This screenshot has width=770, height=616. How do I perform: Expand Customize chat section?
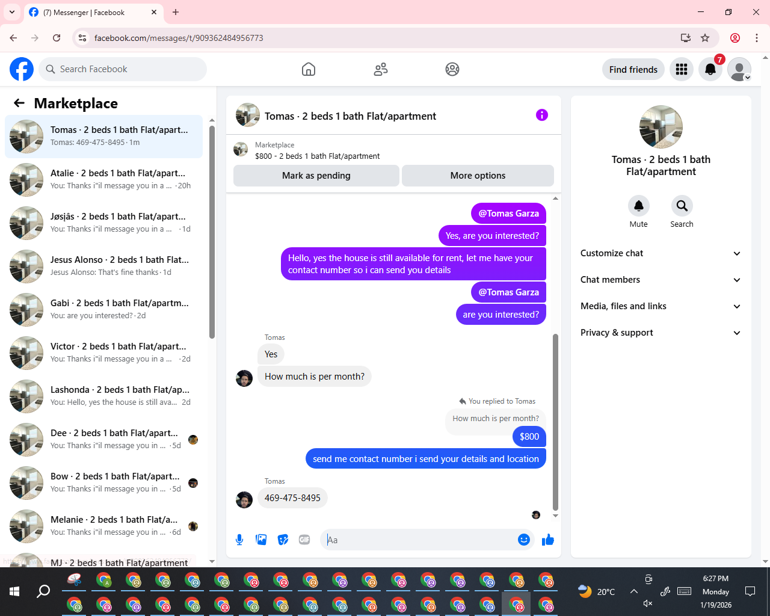661,253
